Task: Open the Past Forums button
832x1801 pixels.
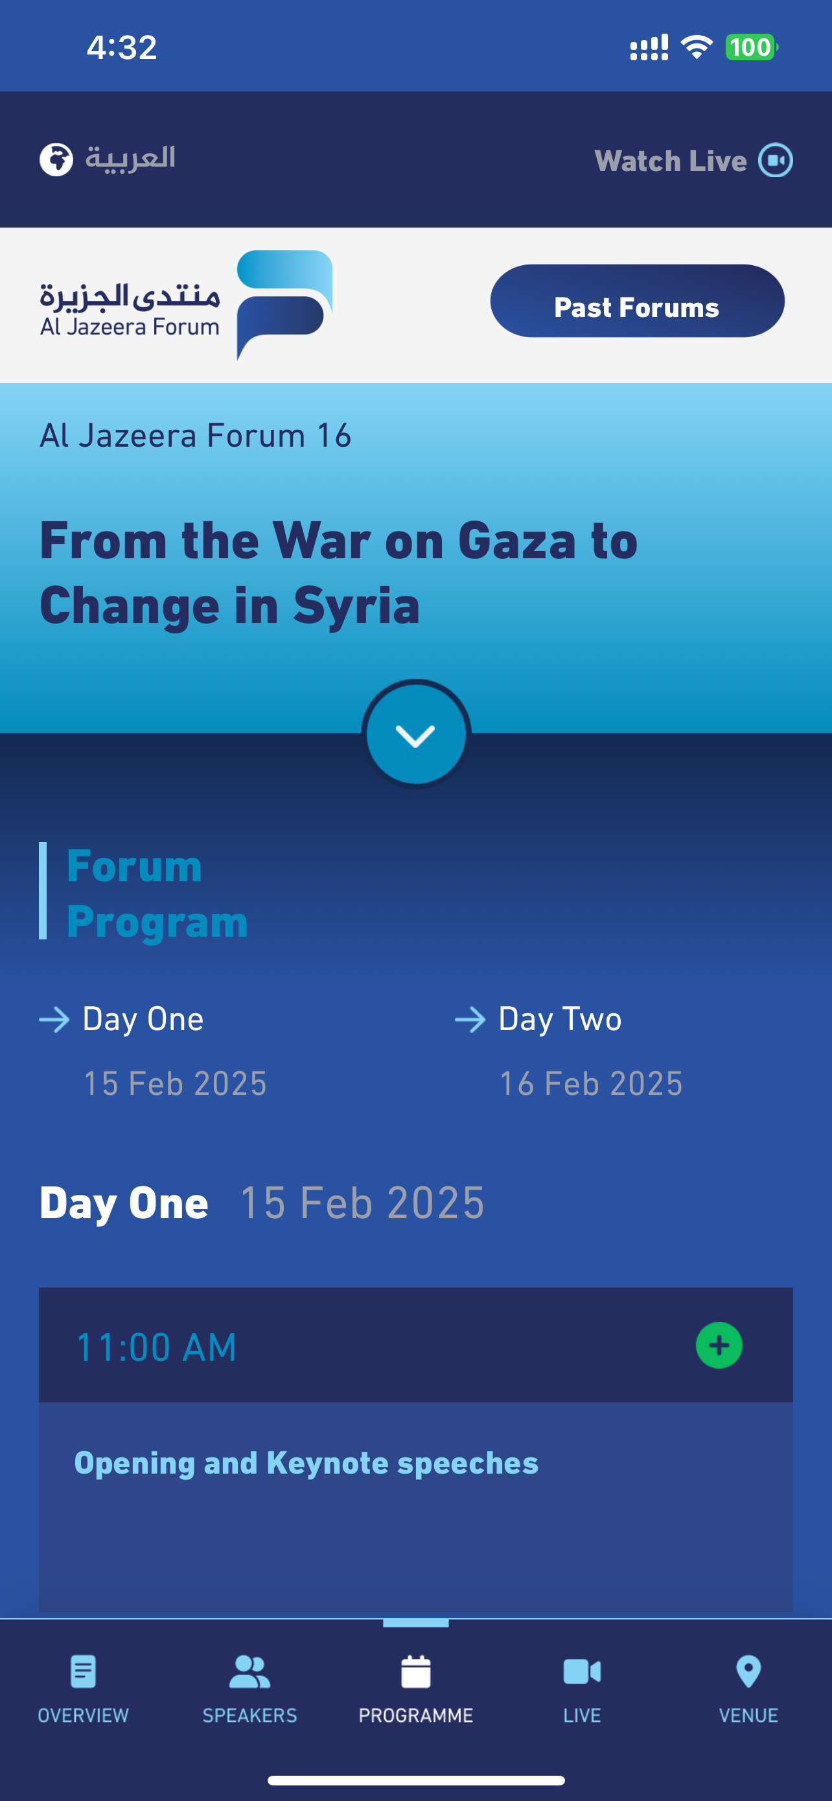Action: 637,301
